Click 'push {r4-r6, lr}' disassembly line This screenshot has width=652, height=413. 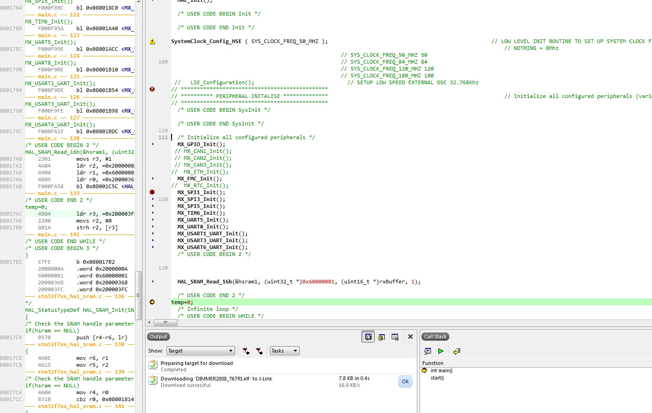(102, 337)
